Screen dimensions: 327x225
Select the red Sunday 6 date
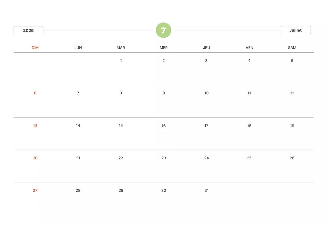35,93
